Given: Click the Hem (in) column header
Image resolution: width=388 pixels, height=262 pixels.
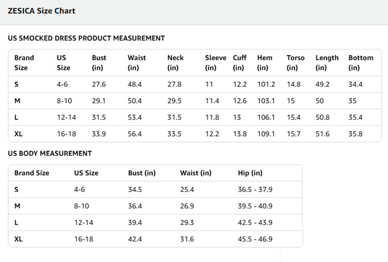Looking at the screenshot, I should tap(264, 62).
